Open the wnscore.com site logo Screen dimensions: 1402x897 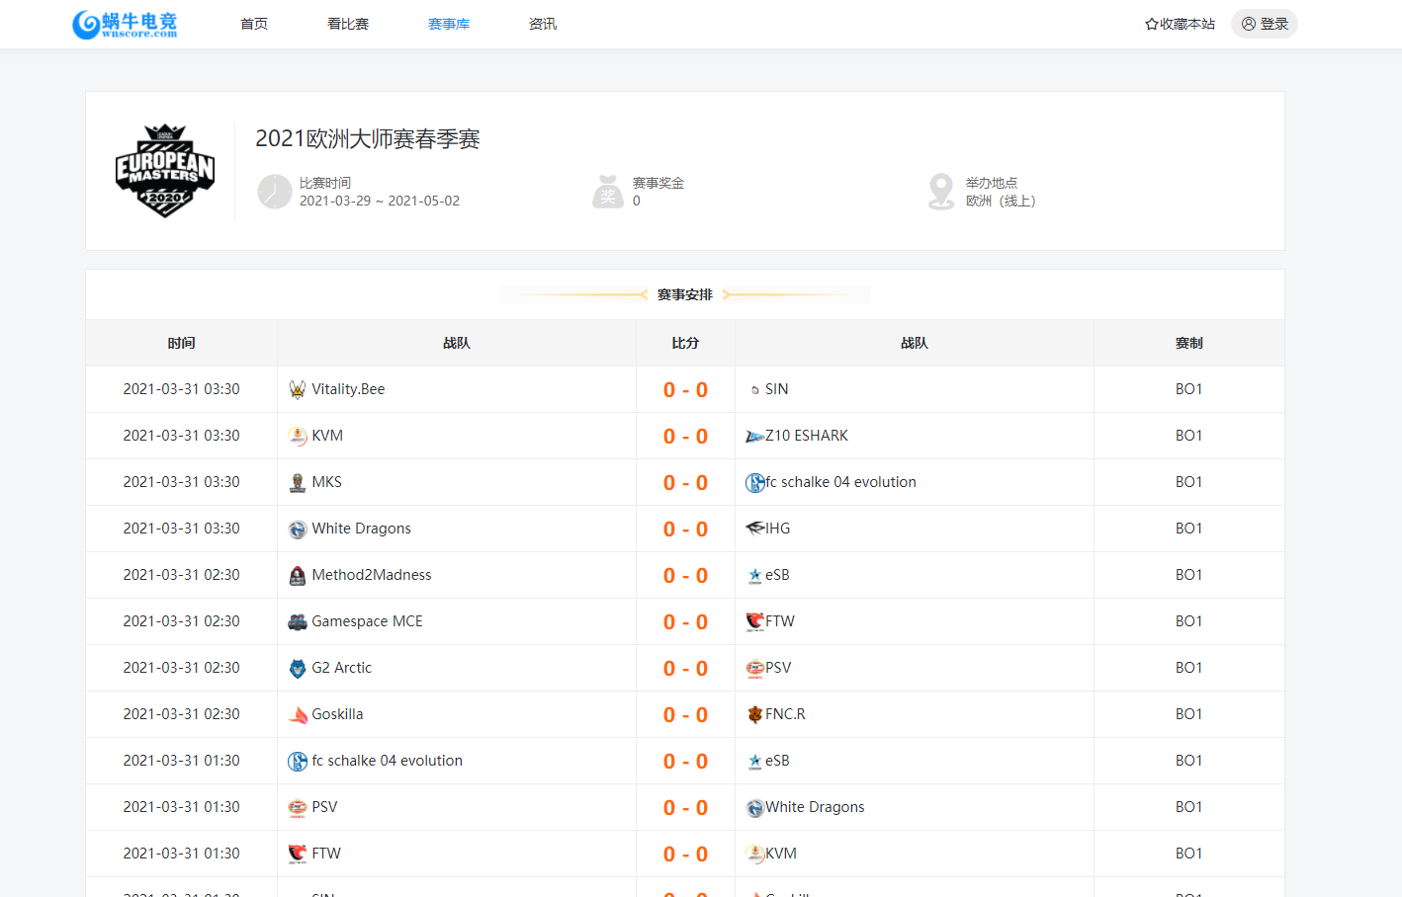pos(125,24)
